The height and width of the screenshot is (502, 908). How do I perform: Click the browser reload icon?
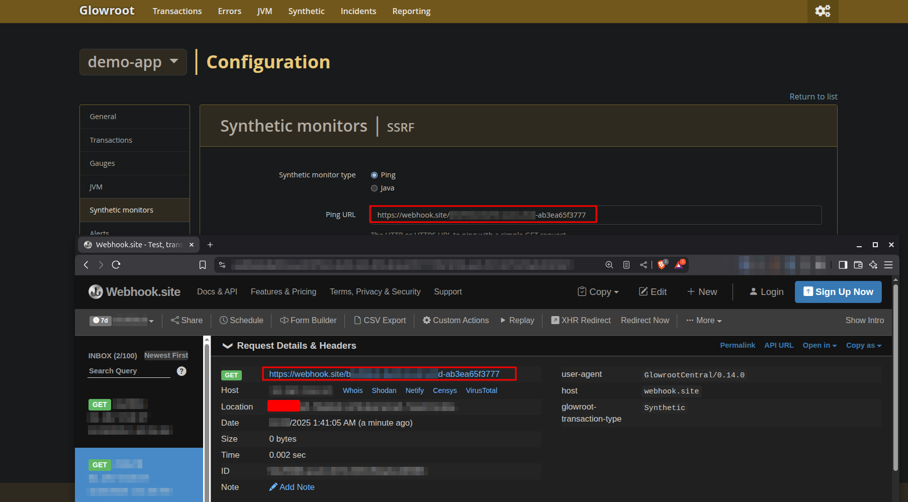tap(116, 265)
